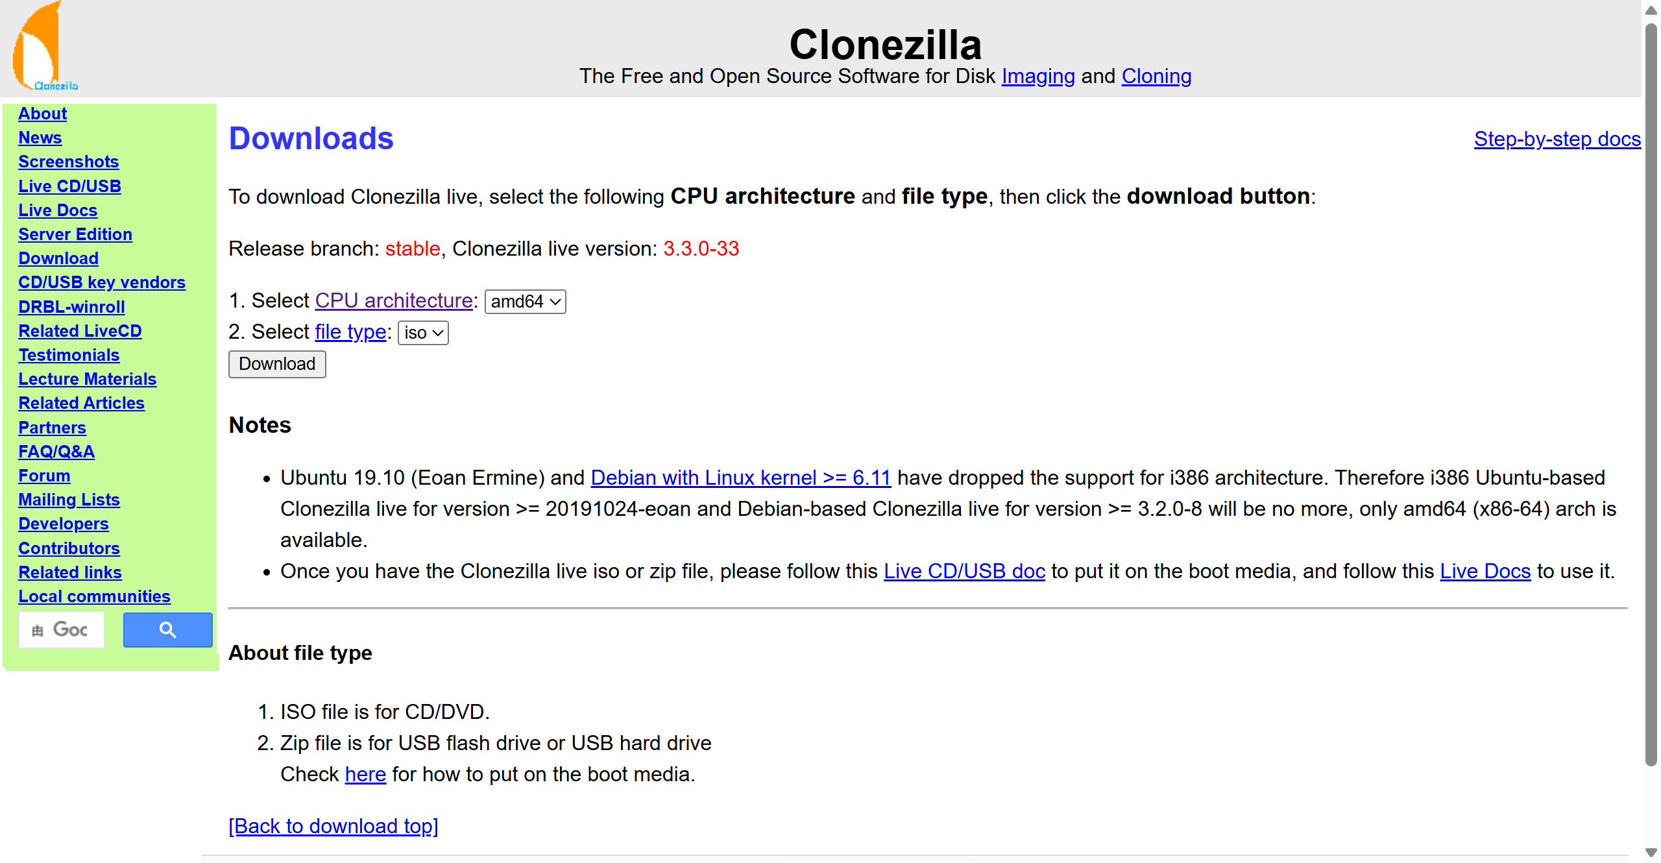This screenshot has width=1661, height=863.
Task: Visit the Forum sidebar link
Action: 44,476
